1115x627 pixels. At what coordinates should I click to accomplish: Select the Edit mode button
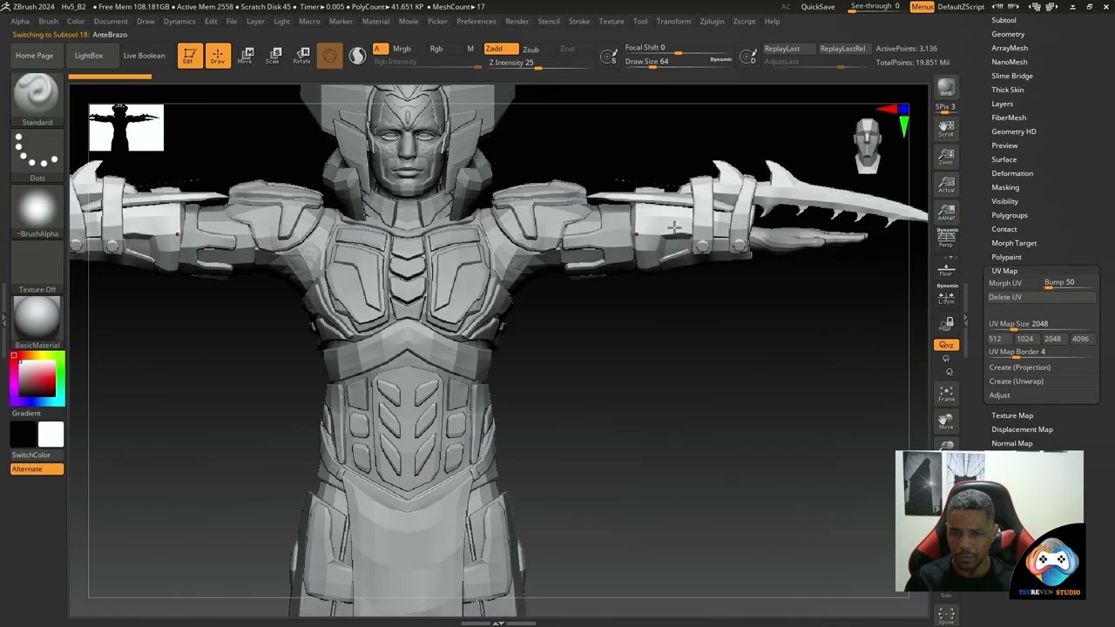coord(189,56)
